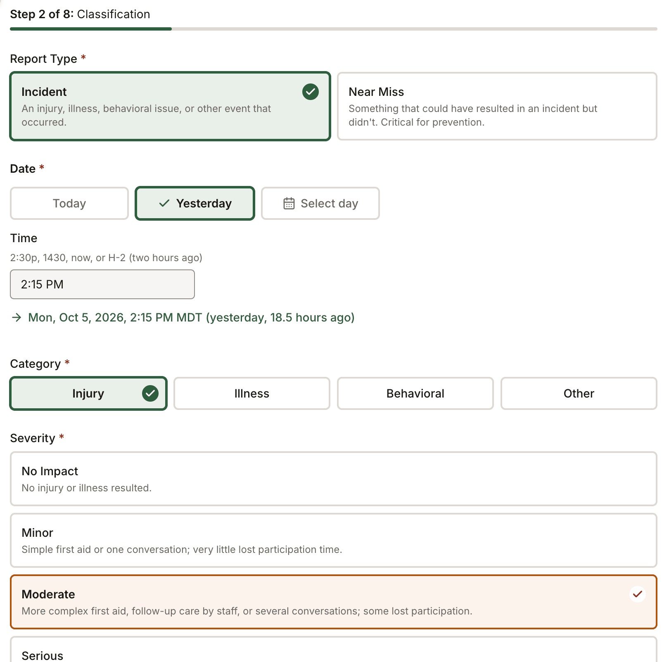Viewport: 669px width, 662px height.
Task: Click the time format hint text
Action: [106, 258]
